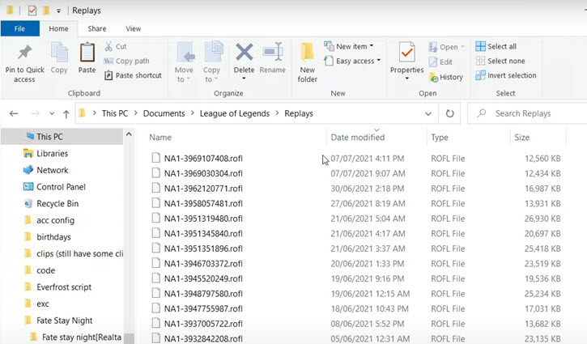The height and width of the screenshot is (344, 587).
Task: Expand the address bar history dropdown
Action: coord(428,113)
